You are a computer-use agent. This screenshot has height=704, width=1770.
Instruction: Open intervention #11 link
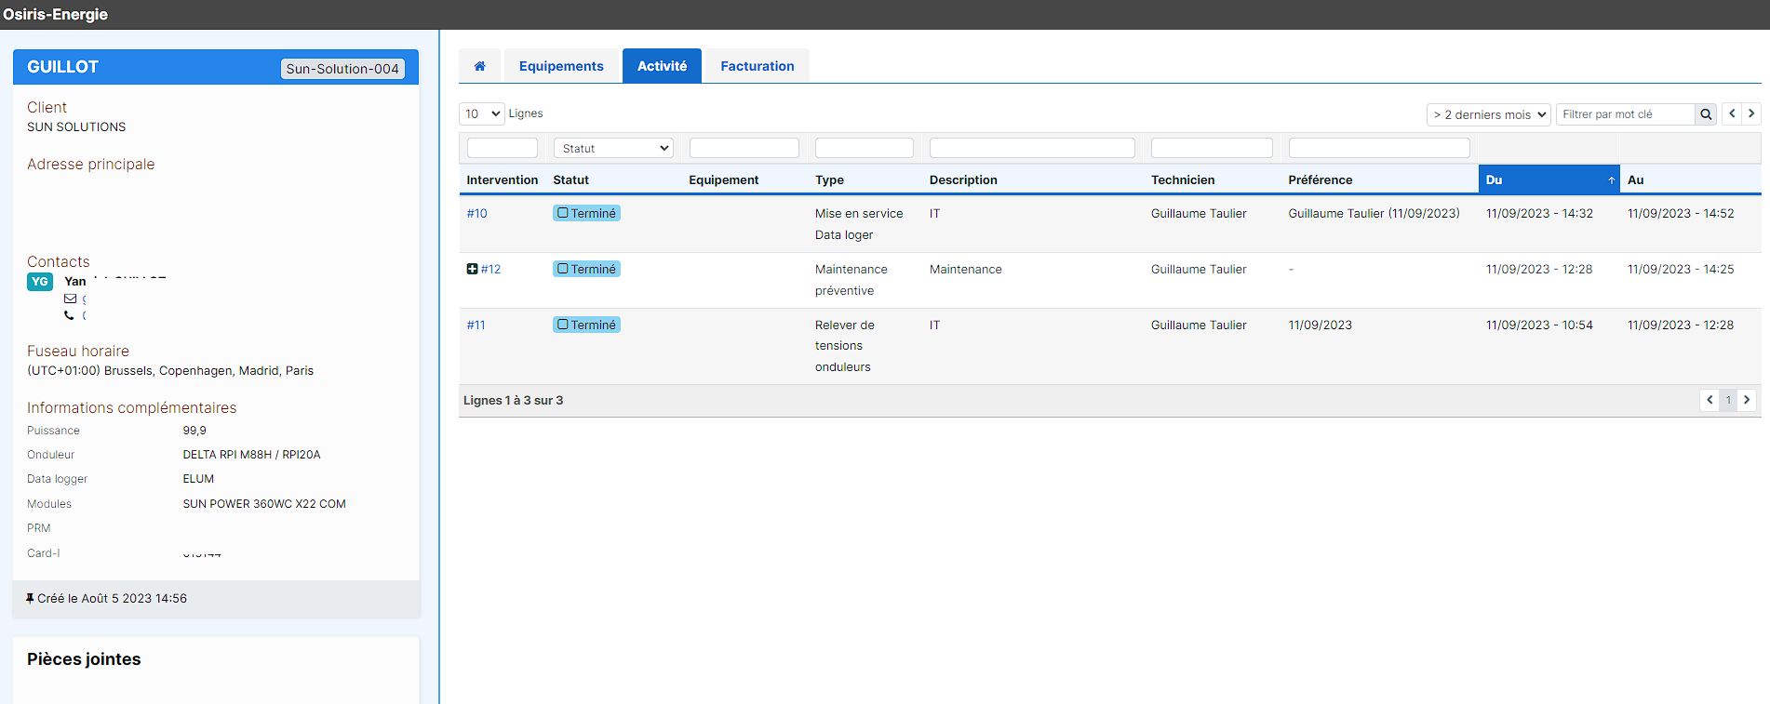click(x=476, y=325)
